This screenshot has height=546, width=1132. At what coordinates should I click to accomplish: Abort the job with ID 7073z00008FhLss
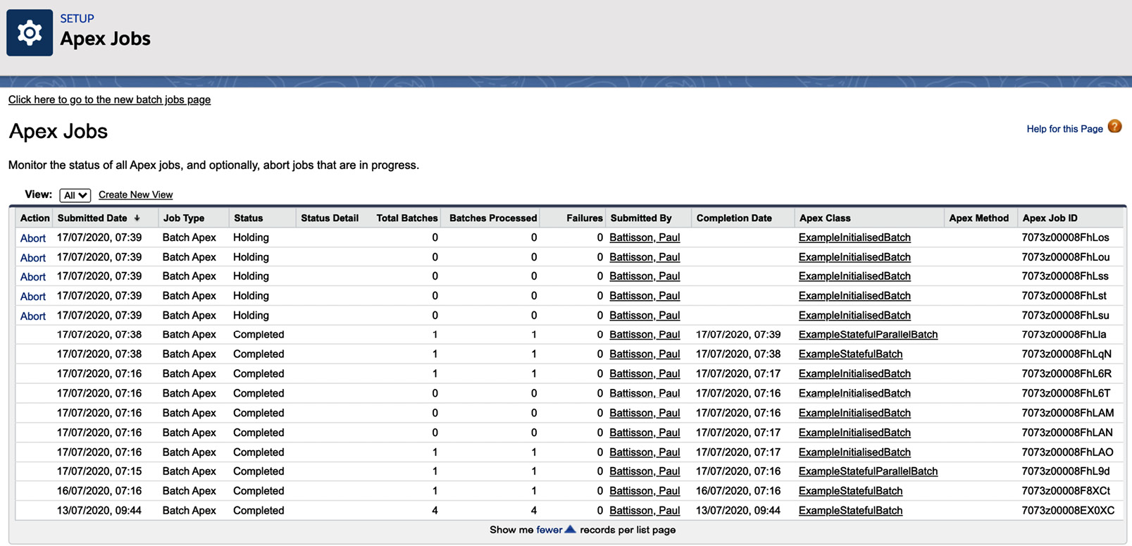click(32, 277)
